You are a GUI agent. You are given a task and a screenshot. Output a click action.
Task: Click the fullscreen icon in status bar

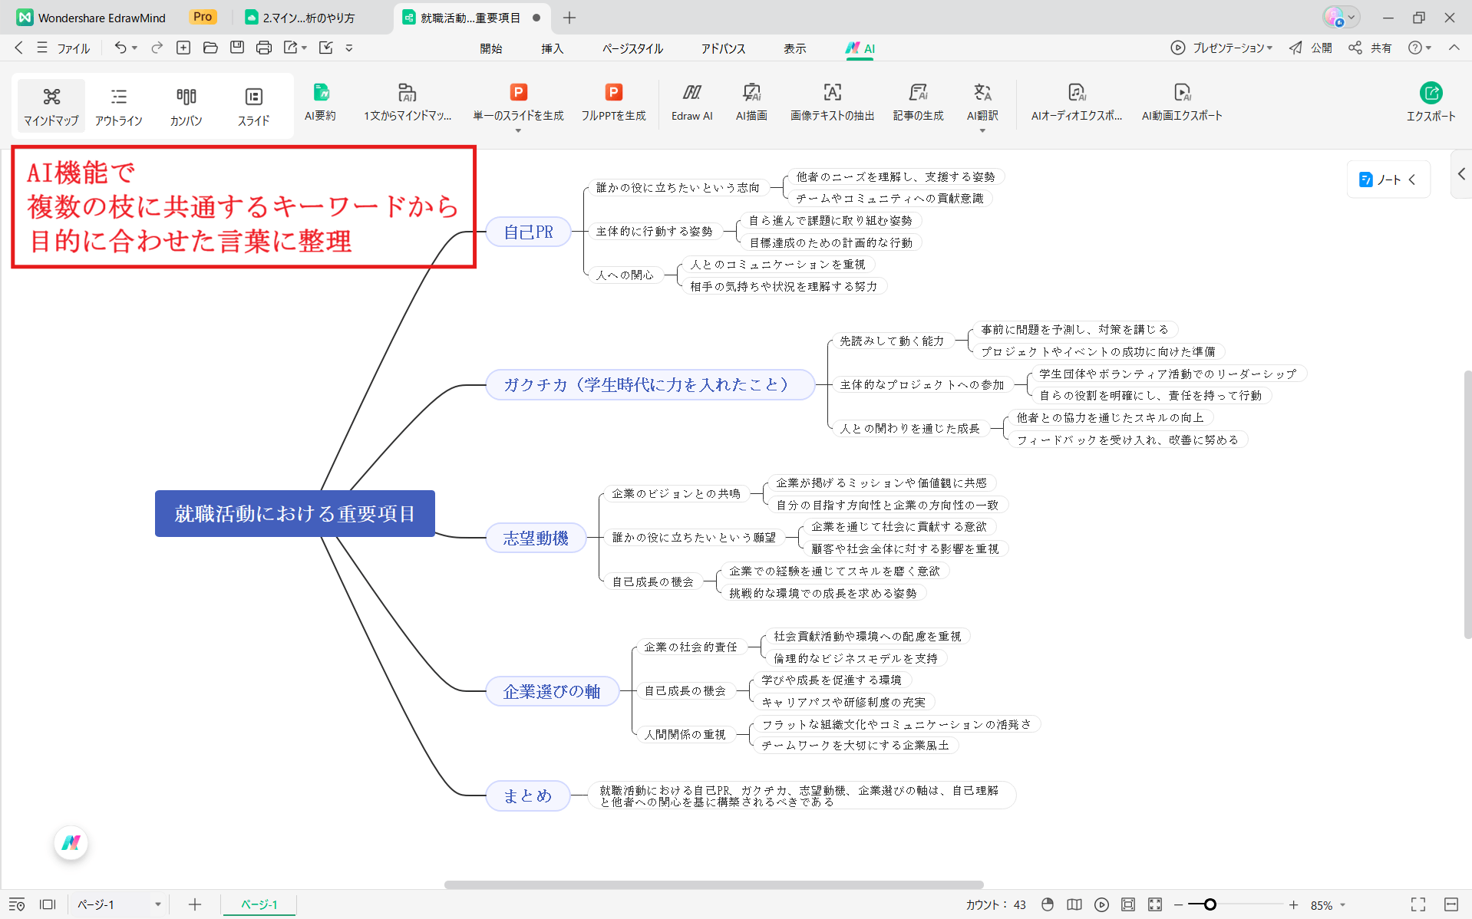coord(1418,904)
